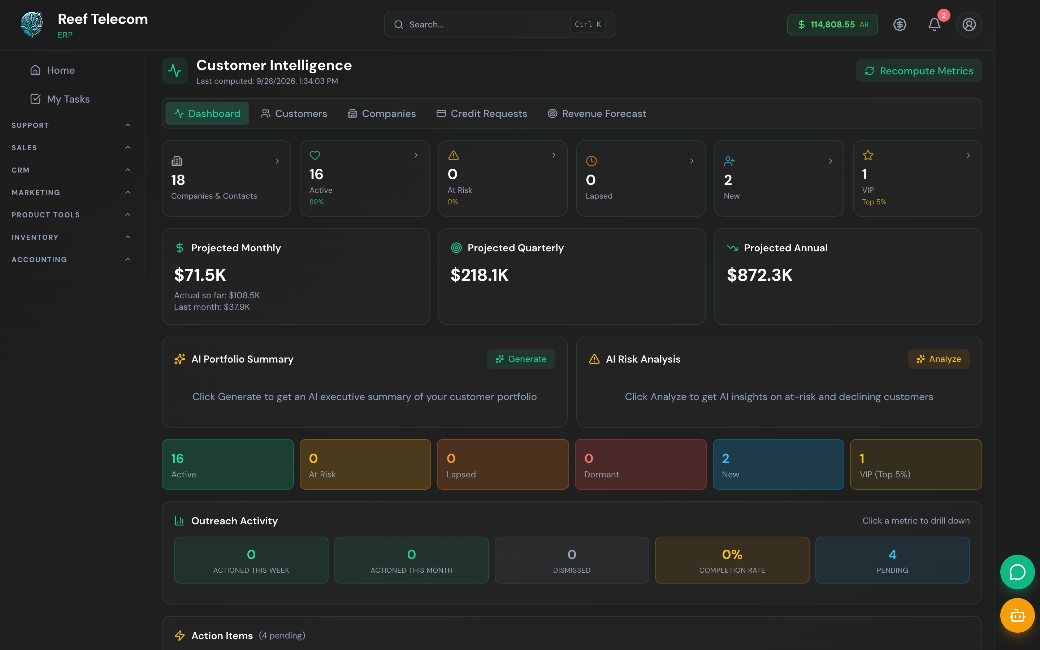1040x650 pixels.
Task: Open the user profile avatar icon
Action: click(968, 25)
